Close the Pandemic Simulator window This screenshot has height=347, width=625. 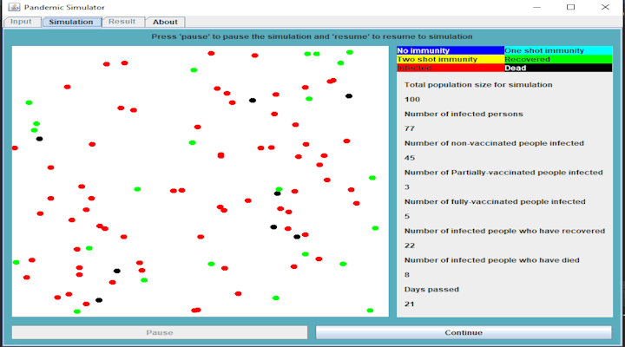click(605, 7)
